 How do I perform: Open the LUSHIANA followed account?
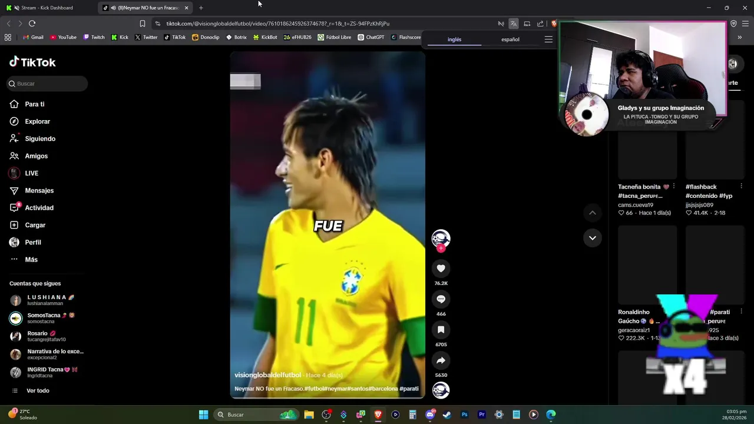click(44, 300)
